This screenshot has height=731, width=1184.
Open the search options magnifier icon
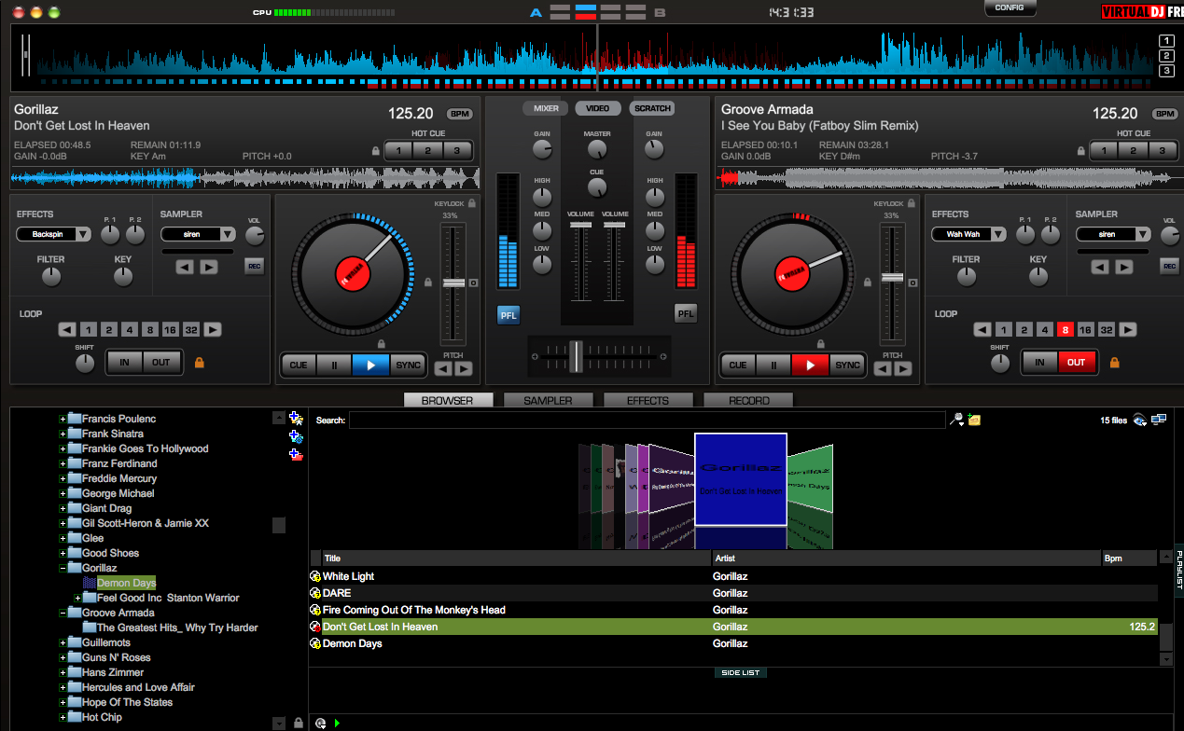coord(956,419)
